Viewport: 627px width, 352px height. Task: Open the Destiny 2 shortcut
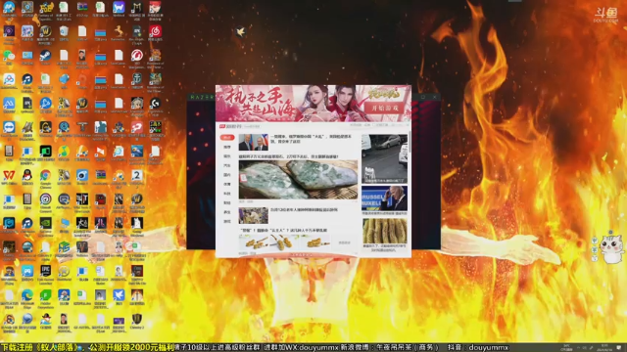(x=137, y=319)
